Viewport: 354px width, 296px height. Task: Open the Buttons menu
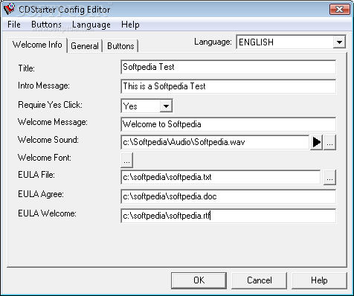point(46,25)
